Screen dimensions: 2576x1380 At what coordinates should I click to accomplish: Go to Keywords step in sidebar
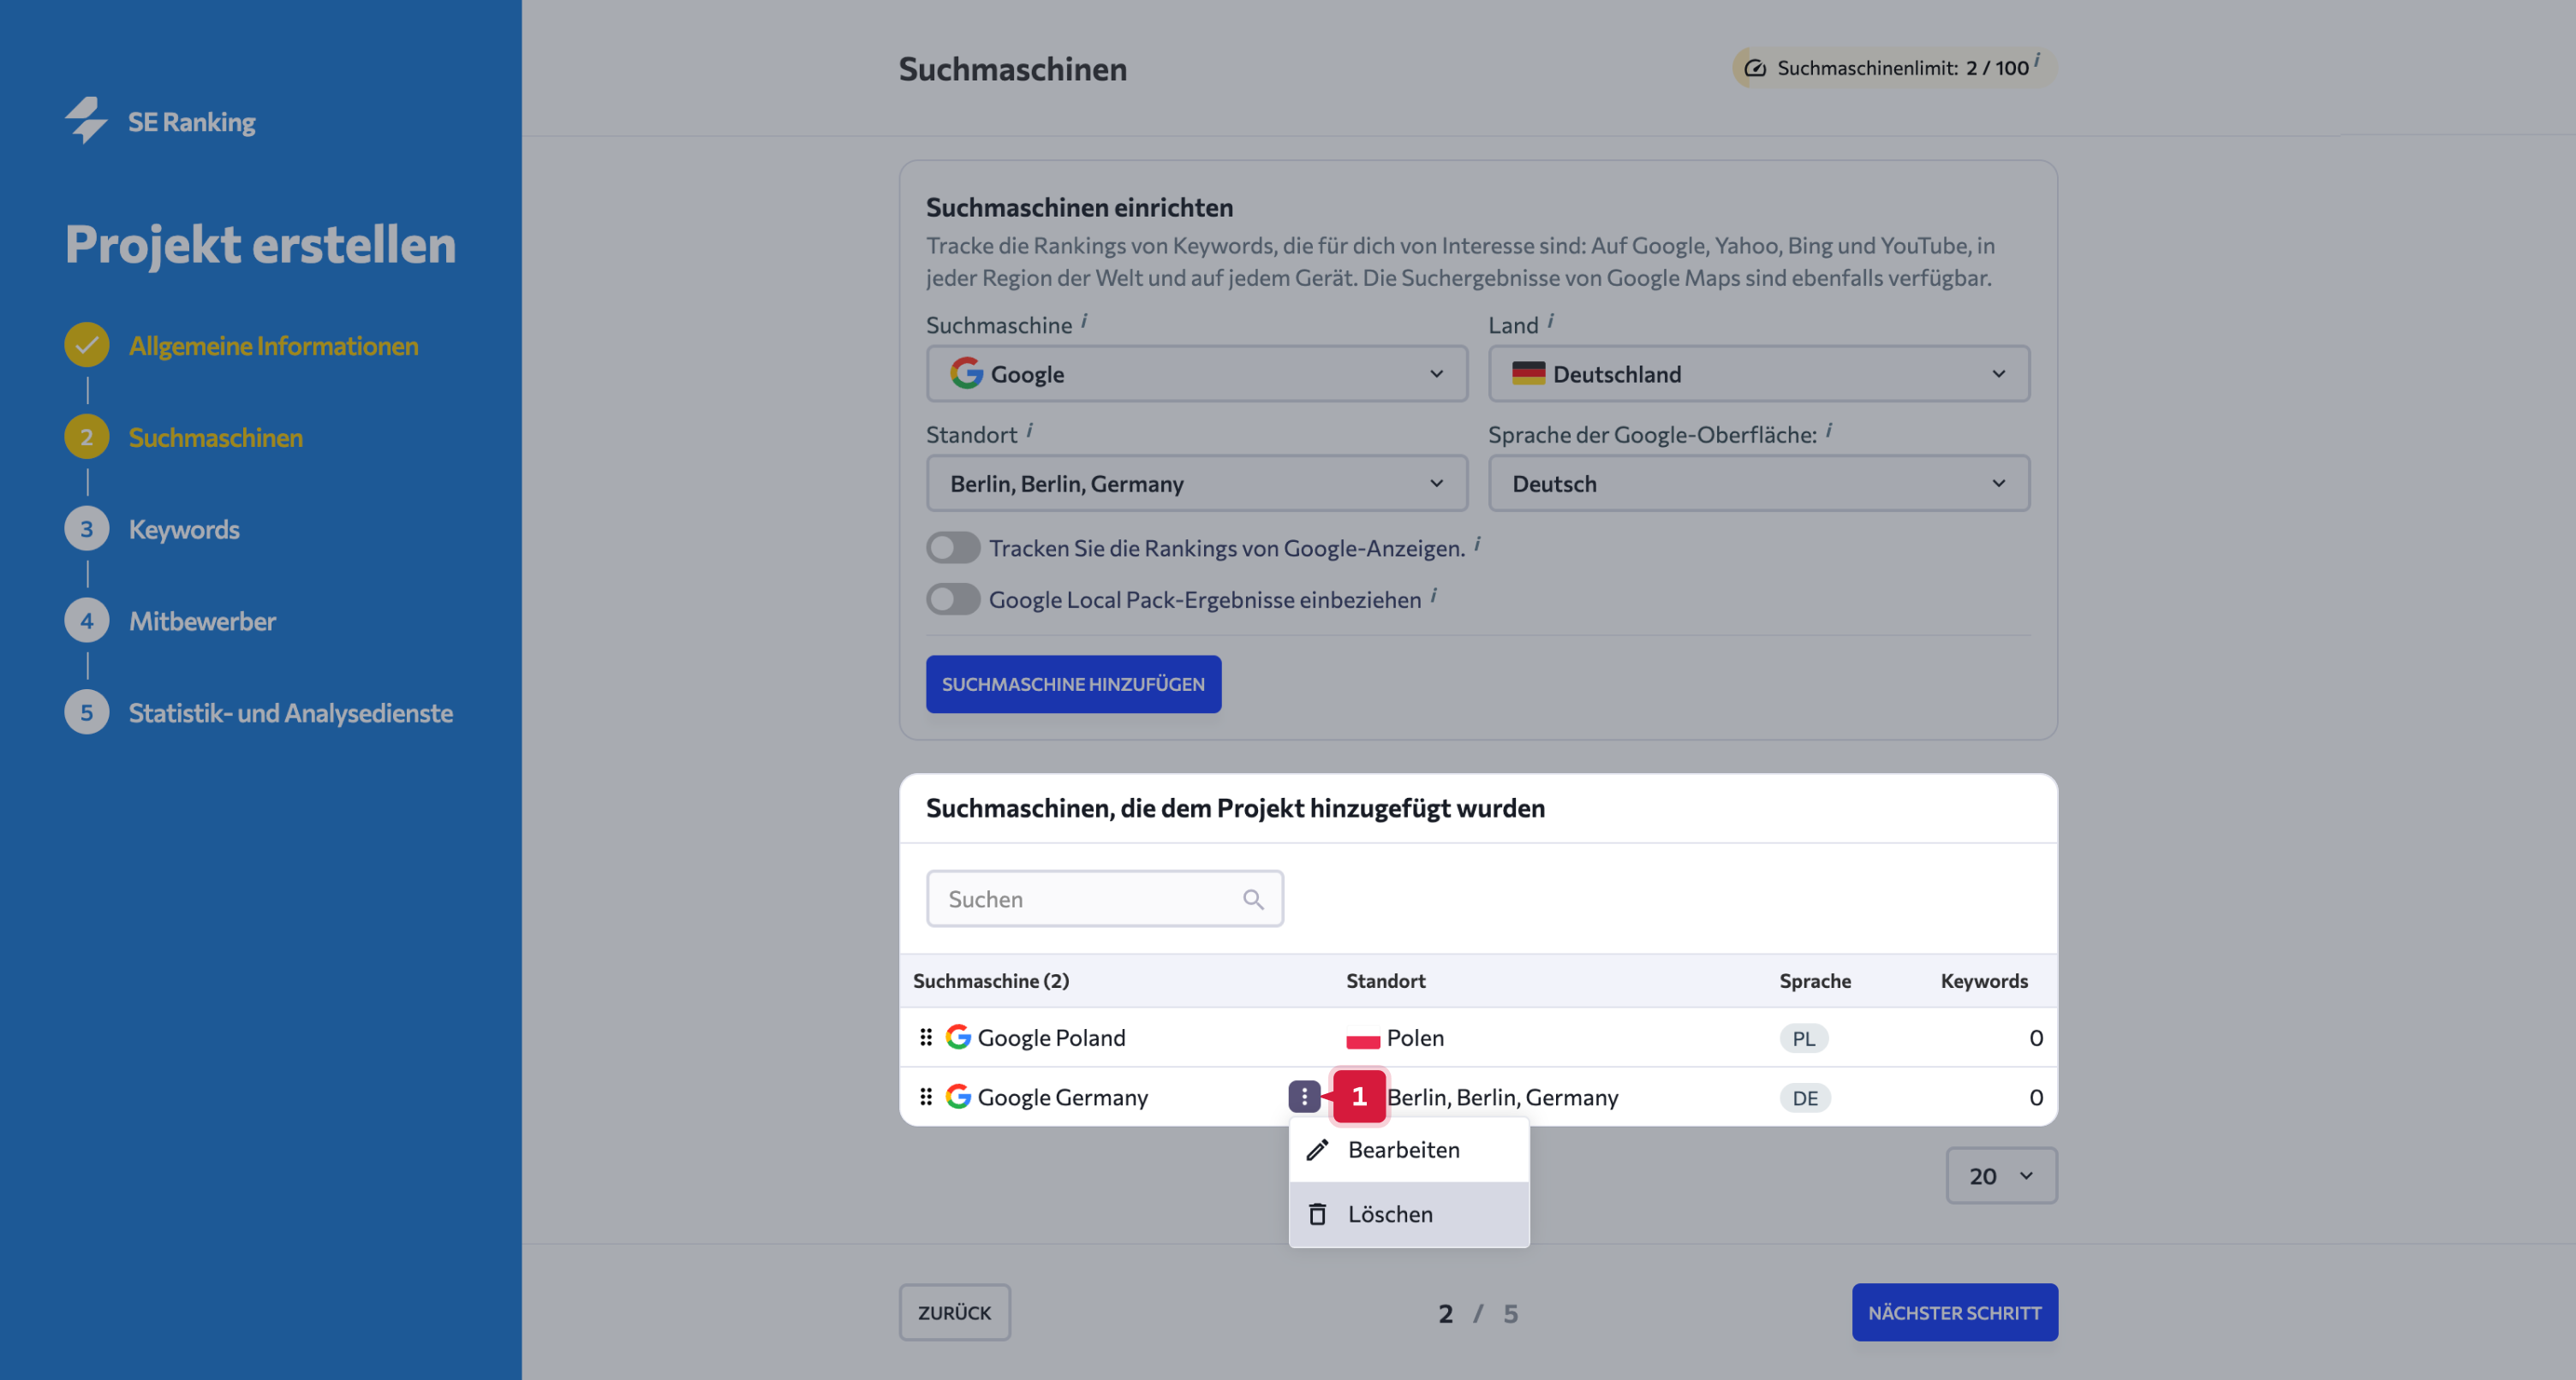tap(184, 529)
